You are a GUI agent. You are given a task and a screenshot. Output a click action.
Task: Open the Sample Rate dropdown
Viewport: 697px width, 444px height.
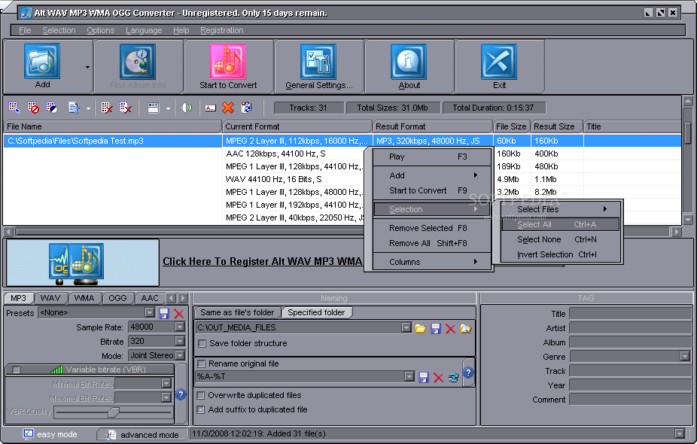180,327
